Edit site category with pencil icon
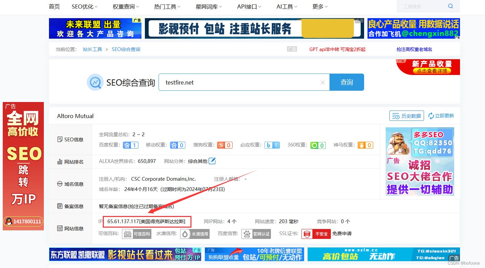The image size is (485, 268). (x=212, y=161)
